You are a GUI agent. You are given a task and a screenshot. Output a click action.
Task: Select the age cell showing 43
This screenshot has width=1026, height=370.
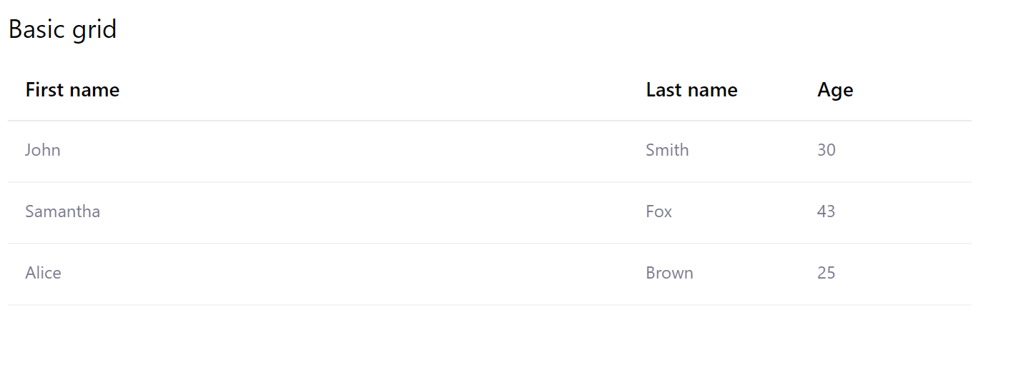[826, 211]
